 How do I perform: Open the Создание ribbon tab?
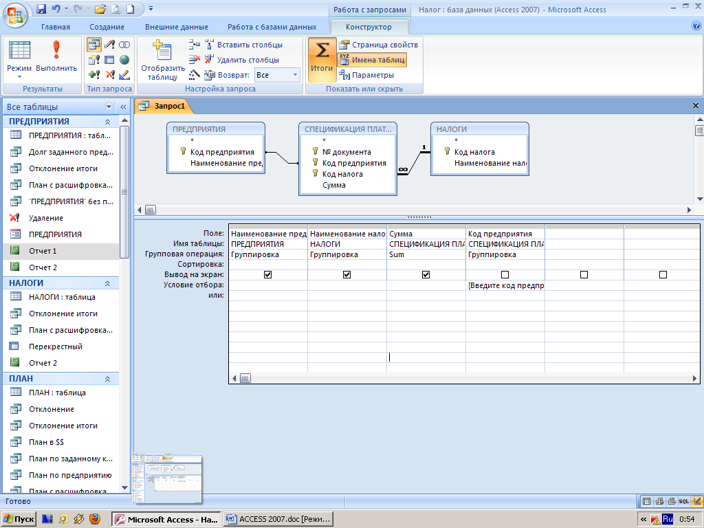(107, 27)
